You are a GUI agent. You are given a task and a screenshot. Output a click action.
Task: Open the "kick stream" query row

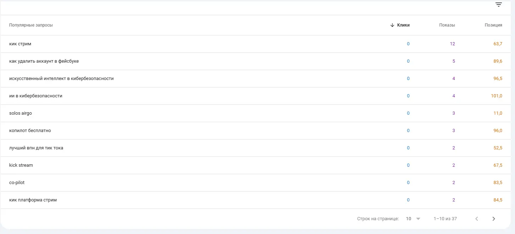[21, 165]
